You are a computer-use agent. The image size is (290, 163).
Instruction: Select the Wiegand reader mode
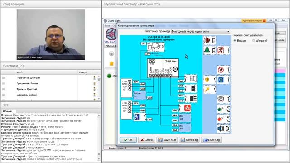(260, 40)
